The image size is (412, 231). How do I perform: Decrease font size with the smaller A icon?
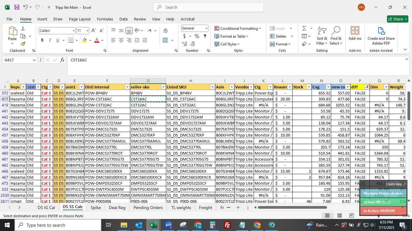[101, 31]
